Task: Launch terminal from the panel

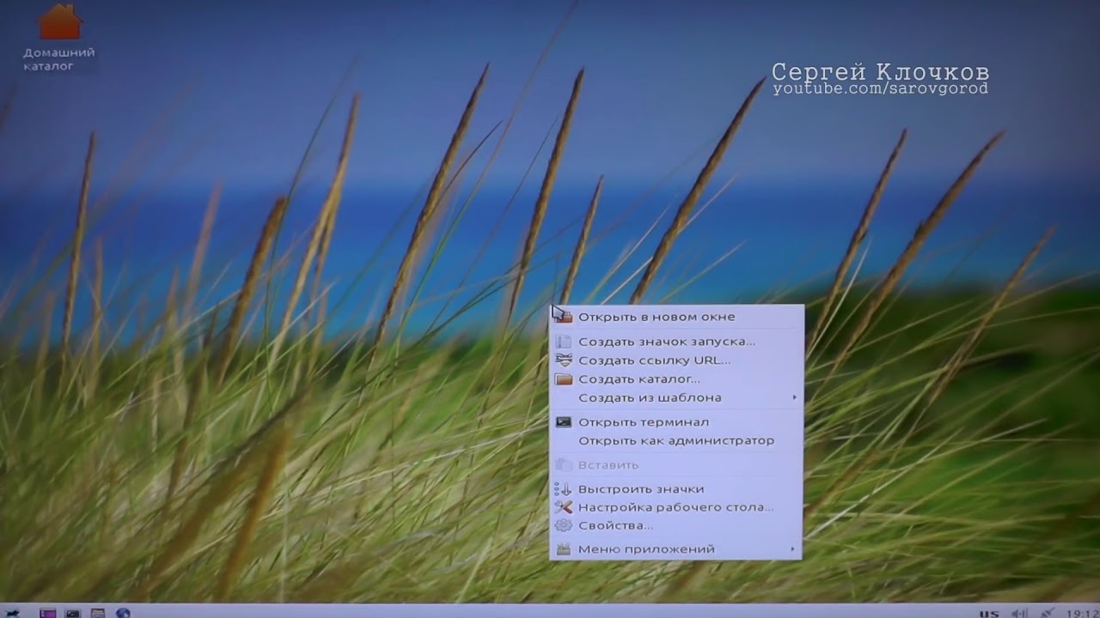Action: pyautogui.click(x=73, y=613)
